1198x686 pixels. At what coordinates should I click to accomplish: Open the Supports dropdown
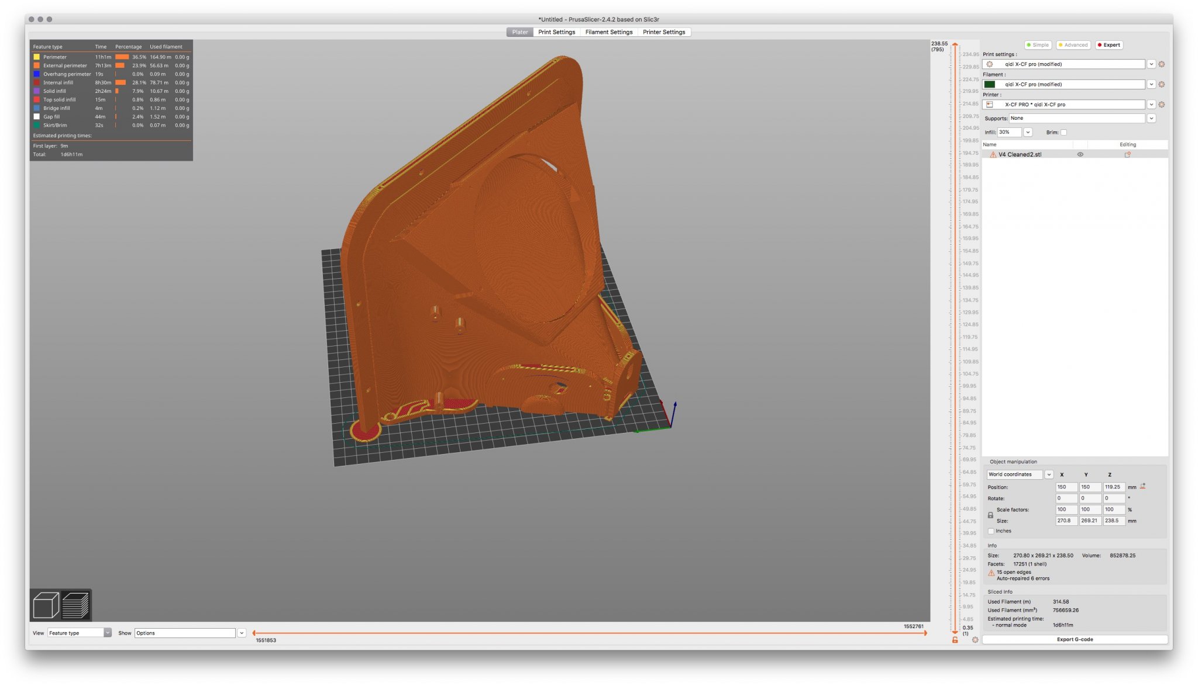click(x=1151, y=118)
